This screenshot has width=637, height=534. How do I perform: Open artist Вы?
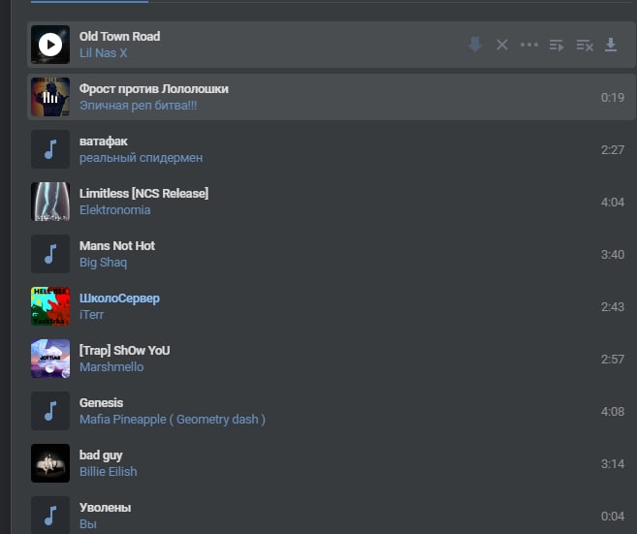(88, 524)
